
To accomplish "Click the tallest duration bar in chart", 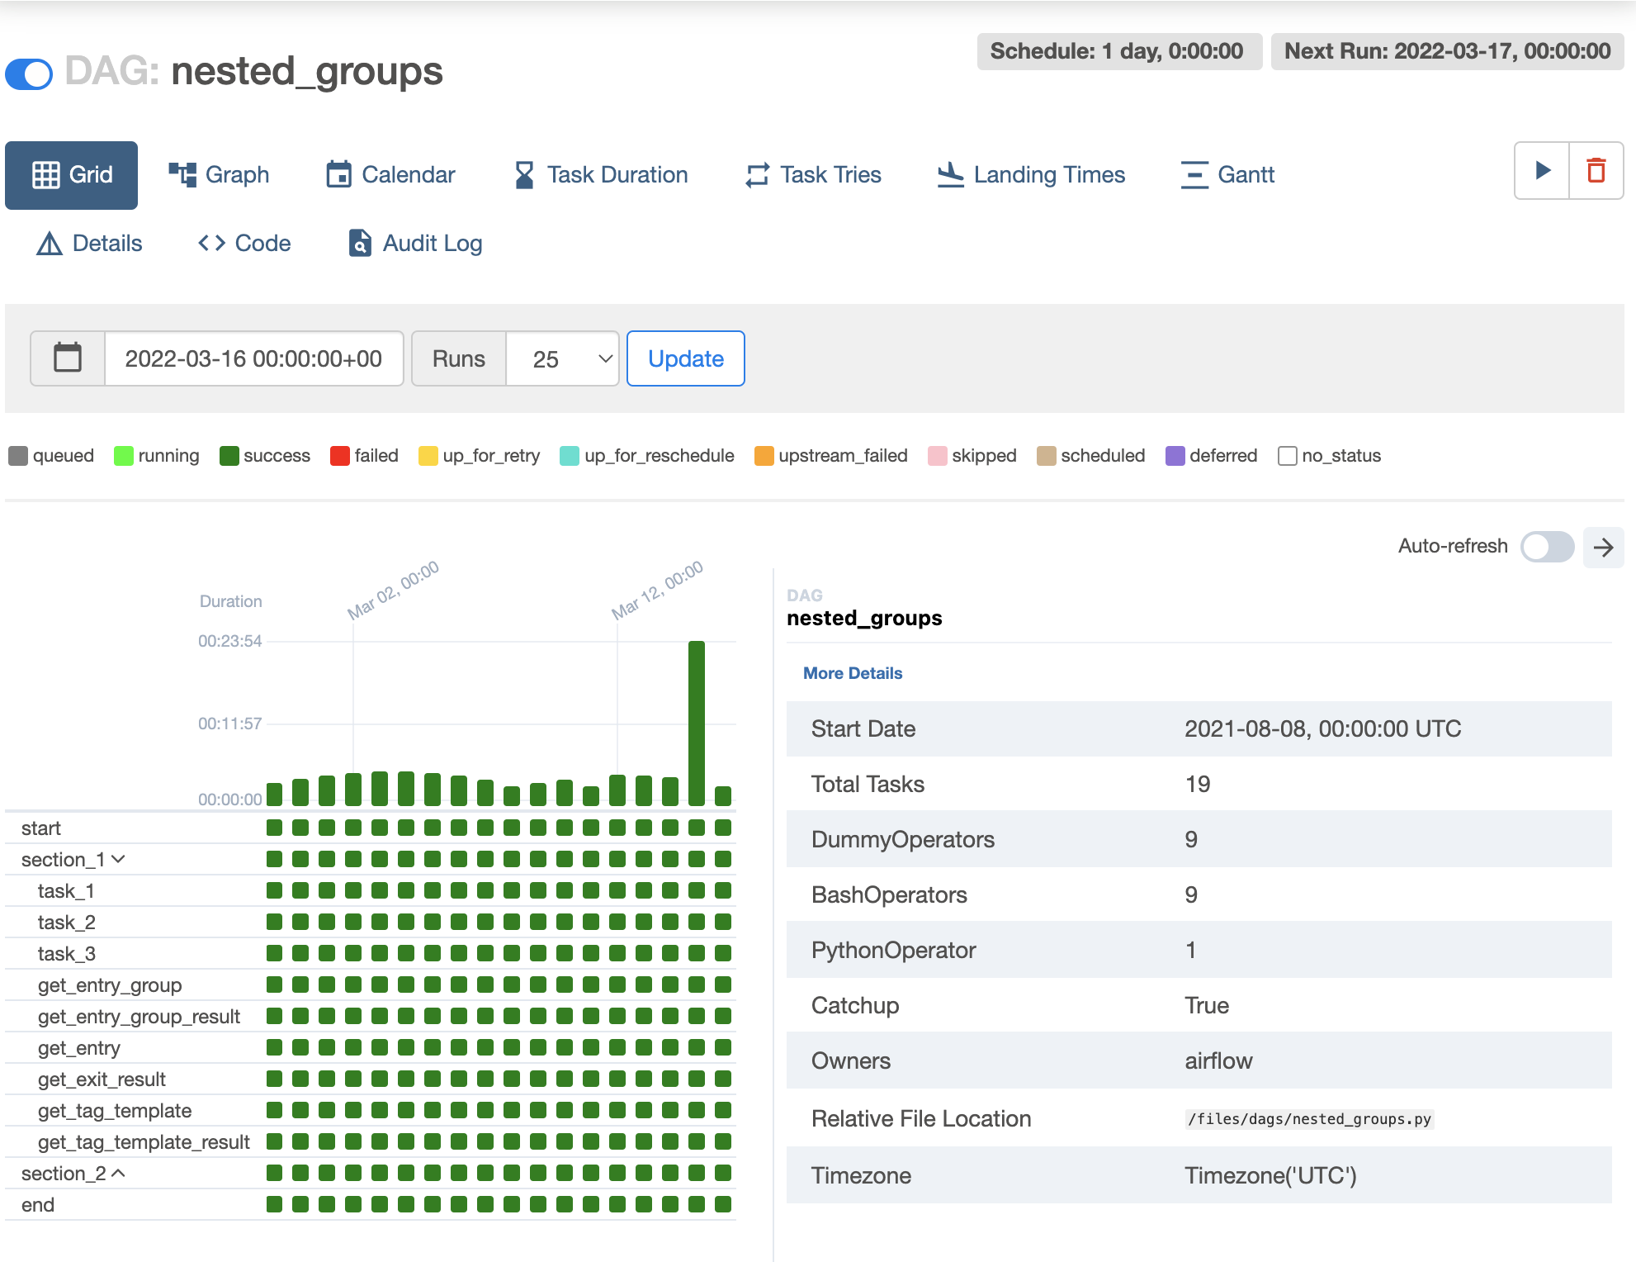I will (697, 723).
